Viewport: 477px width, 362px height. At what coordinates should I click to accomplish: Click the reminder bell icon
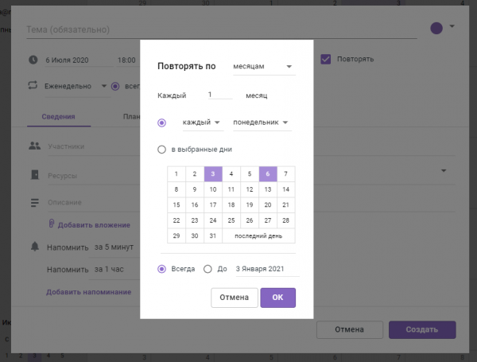click(33, 247)
